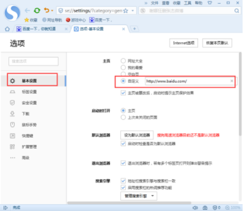Toggle the 地址栏搜索引擎与搜索栏一致 checkbox

pos(123,181)
